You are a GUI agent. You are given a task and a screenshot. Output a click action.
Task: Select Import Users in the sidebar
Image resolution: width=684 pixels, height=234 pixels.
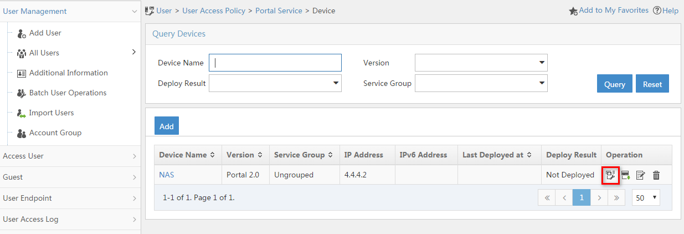[51, 113]
